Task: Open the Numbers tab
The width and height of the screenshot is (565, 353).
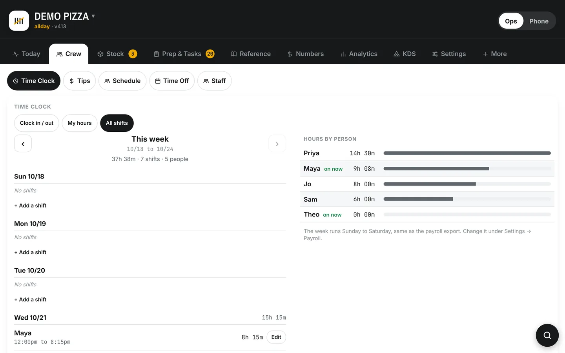Action: [x=305, y=54]
